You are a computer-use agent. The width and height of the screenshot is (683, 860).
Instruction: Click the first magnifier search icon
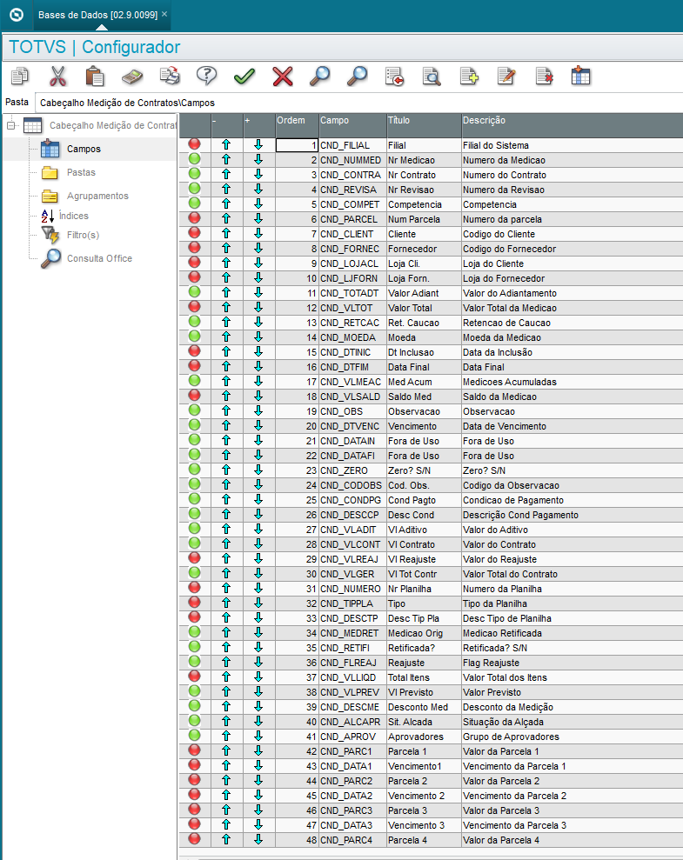coord(319,77)
